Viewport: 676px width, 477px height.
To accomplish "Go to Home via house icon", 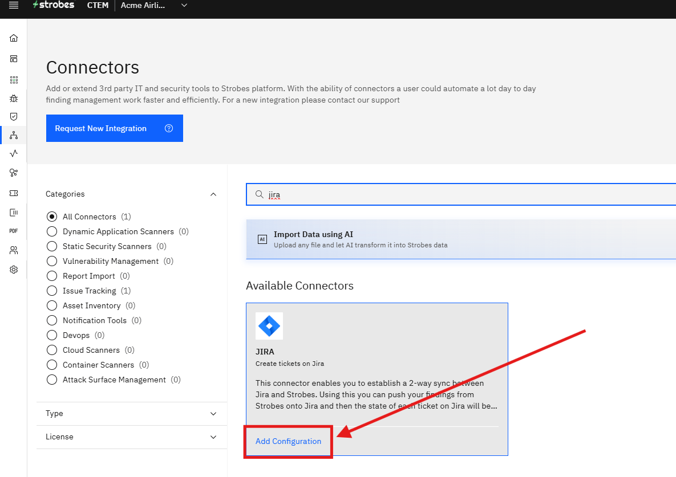I will pyautogui.click(x=14, y=38).
